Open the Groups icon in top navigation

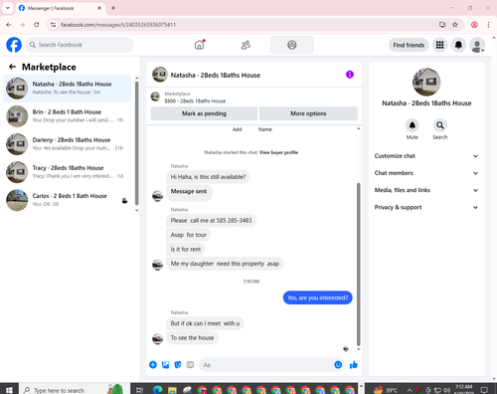point(292,45)
